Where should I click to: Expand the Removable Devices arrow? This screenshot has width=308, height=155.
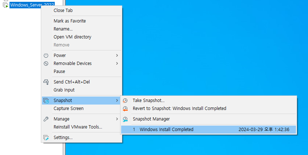tap(117, 64)
